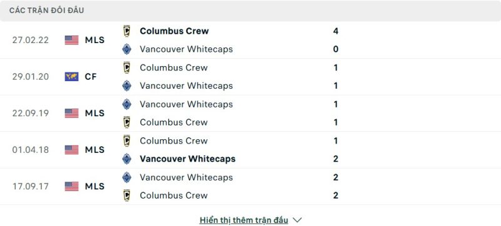Click the USA flag beside 01.04.18 MLS
This screenshot has height=226, width=501.
[71, 150]
